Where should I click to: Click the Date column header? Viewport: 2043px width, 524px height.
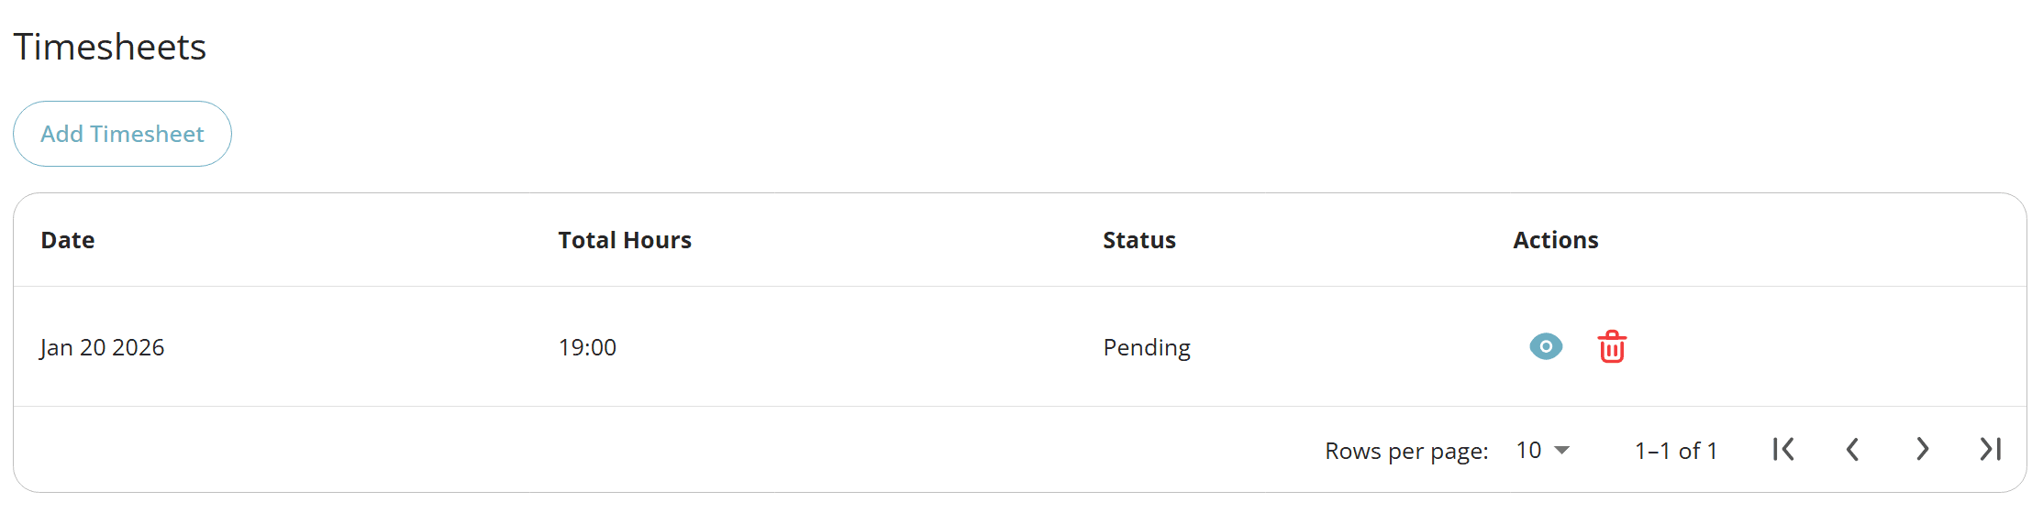pos(68,240)
